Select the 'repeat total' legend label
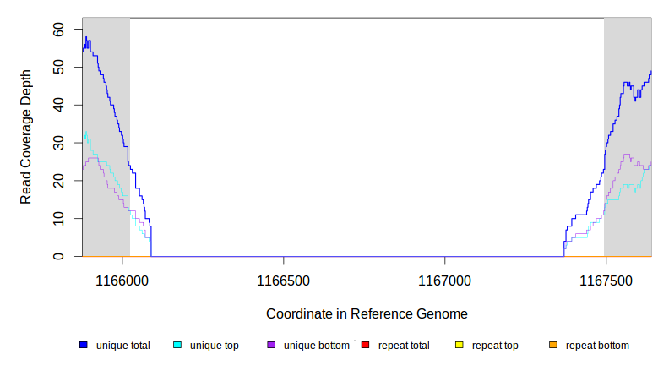 pos(404,346)
